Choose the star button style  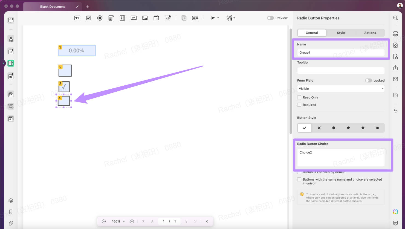[348, 128]
